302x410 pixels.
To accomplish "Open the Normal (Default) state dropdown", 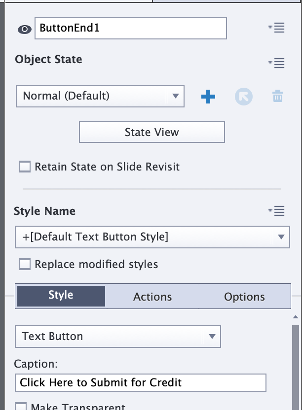I will [x=100, y=96].
